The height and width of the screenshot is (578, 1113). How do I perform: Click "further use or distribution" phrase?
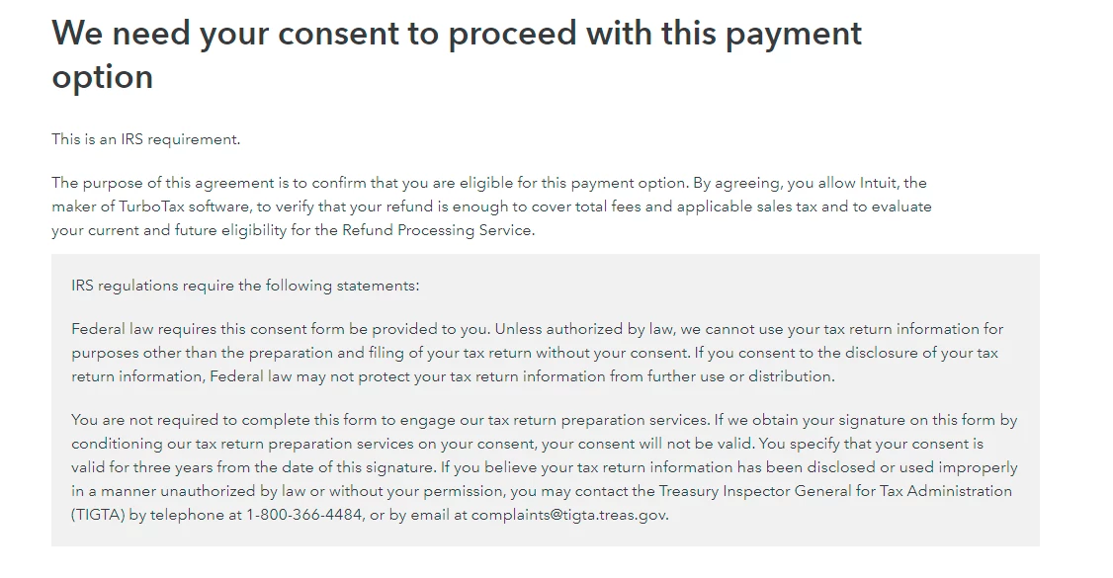point(740,376)
